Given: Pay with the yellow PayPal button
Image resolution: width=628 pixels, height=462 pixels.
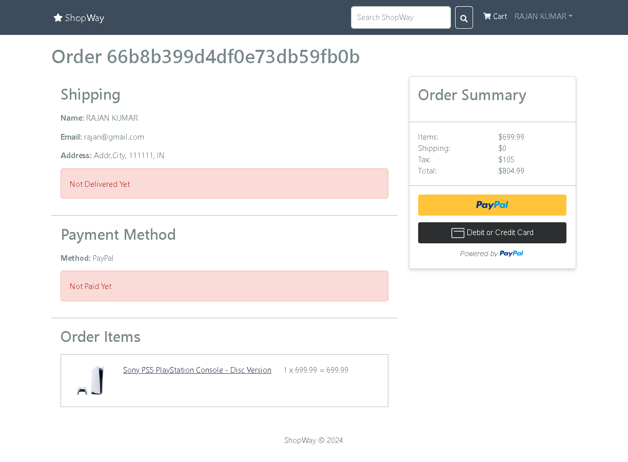Looking at the screenshot, I should 492,205.
